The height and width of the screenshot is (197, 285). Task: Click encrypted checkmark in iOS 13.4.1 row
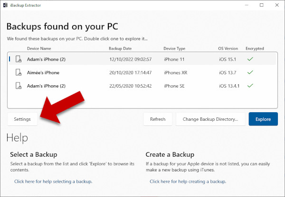pos(250,86)
